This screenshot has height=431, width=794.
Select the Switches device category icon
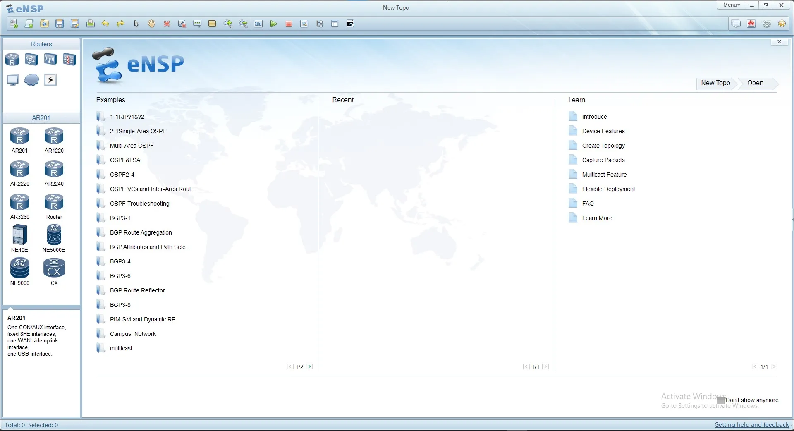[x=31, y=60]
